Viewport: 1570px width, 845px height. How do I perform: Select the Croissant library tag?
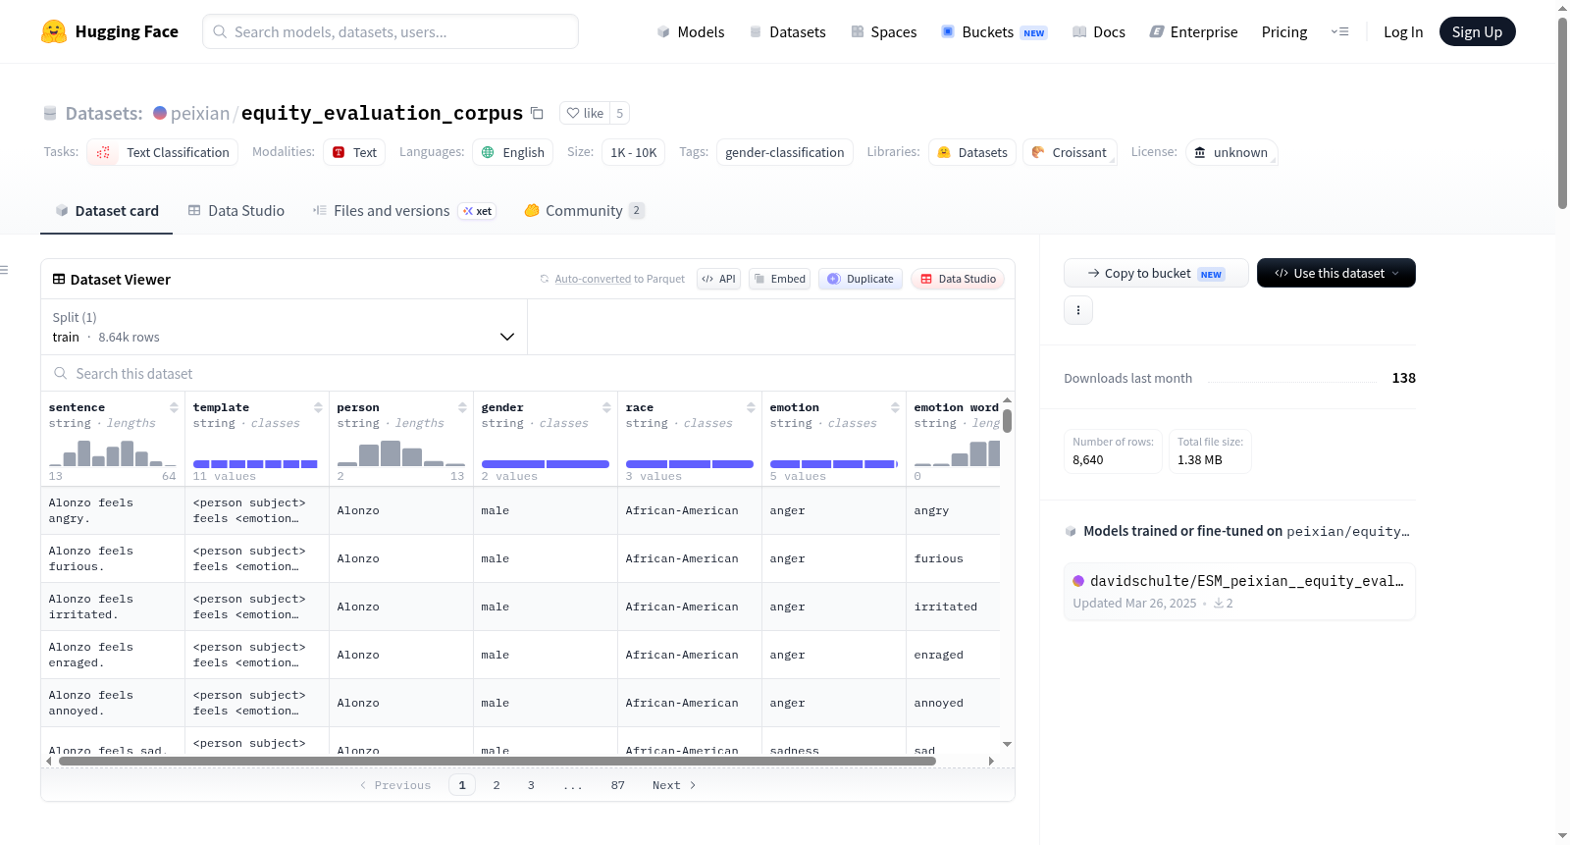[1070, 152]
